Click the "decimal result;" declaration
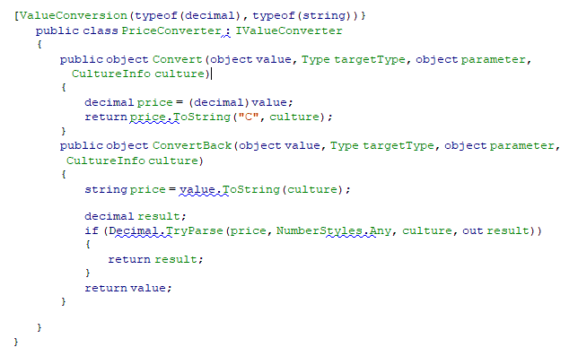Viewport: 578px width, 356px height. tap(136, 216)
